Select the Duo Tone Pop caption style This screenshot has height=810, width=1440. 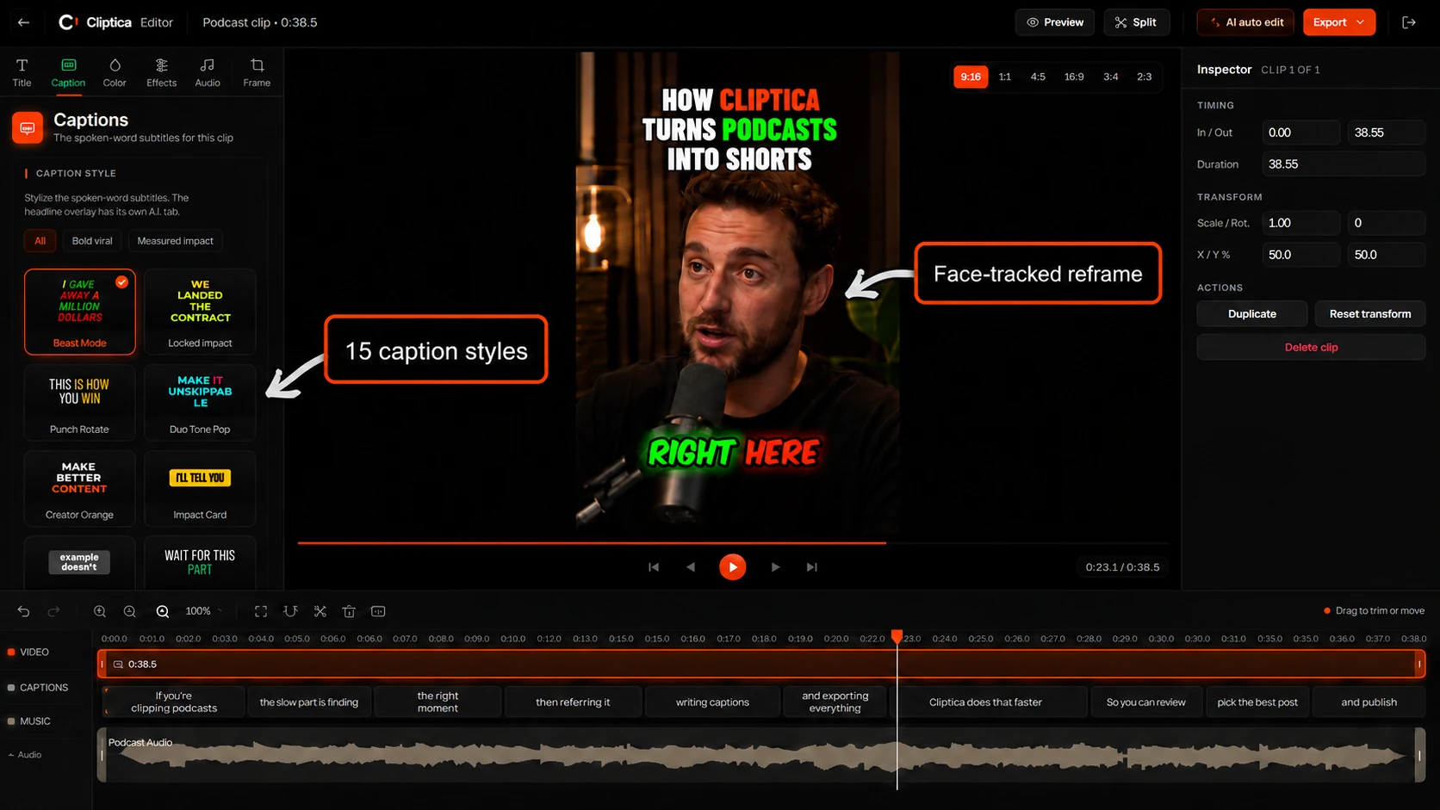click(200, 402)
